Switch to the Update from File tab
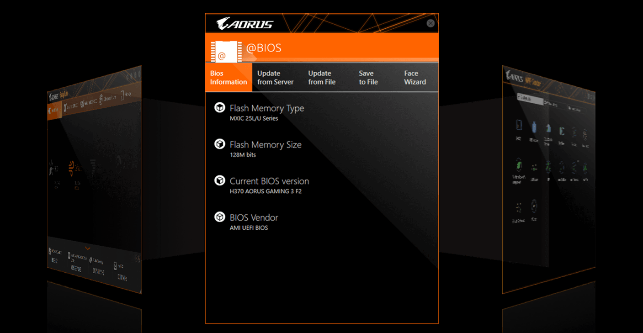 click(x=322, y=78)
